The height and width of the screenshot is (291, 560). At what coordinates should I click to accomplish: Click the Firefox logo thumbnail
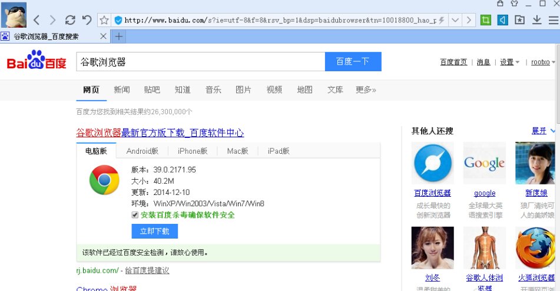click(536, 248)
